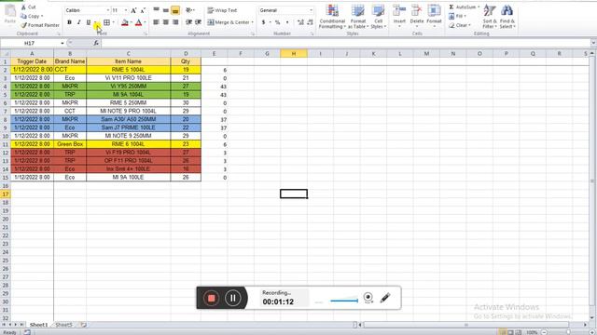Toggle Middle Align vertical alignment
597x335 pixels.
point(166,10)
